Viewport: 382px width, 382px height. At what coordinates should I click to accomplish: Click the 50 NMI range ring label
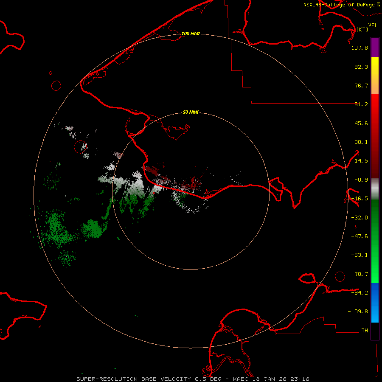tap(191, 112)
